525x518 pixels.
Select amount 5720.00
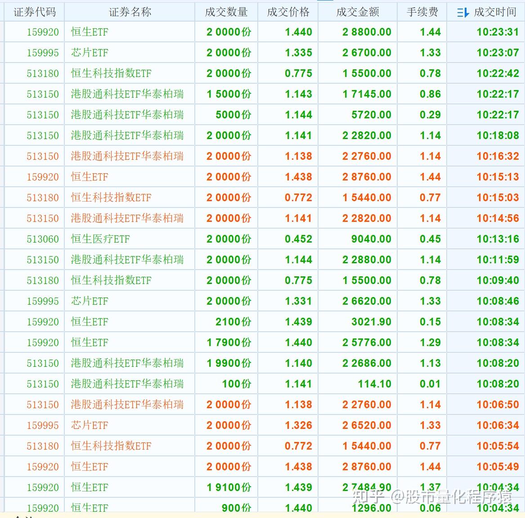pos(371,115)
